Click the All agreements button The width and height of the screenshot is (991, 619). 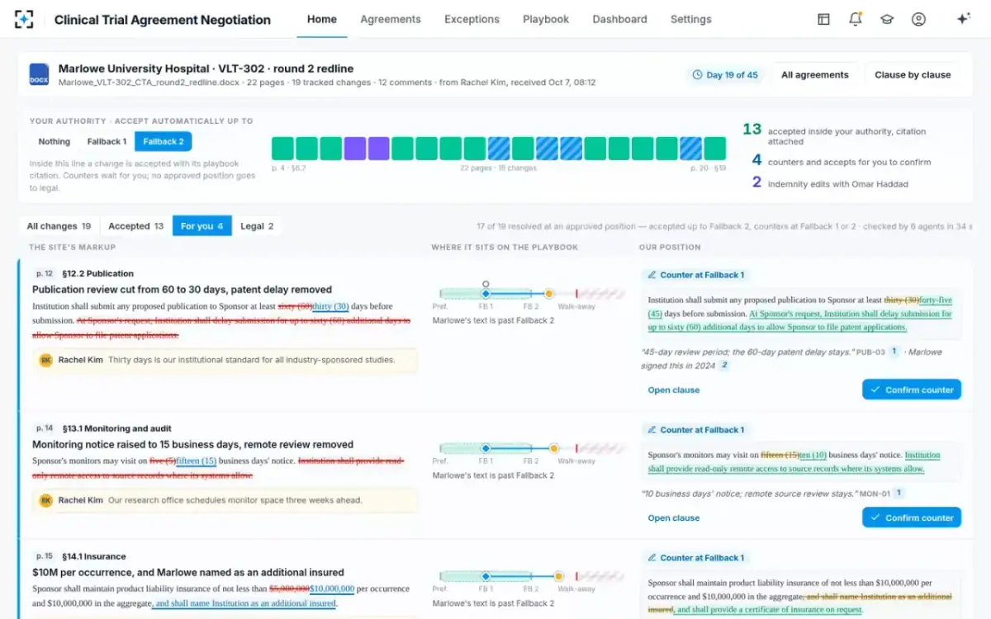[x=815, y=75]
